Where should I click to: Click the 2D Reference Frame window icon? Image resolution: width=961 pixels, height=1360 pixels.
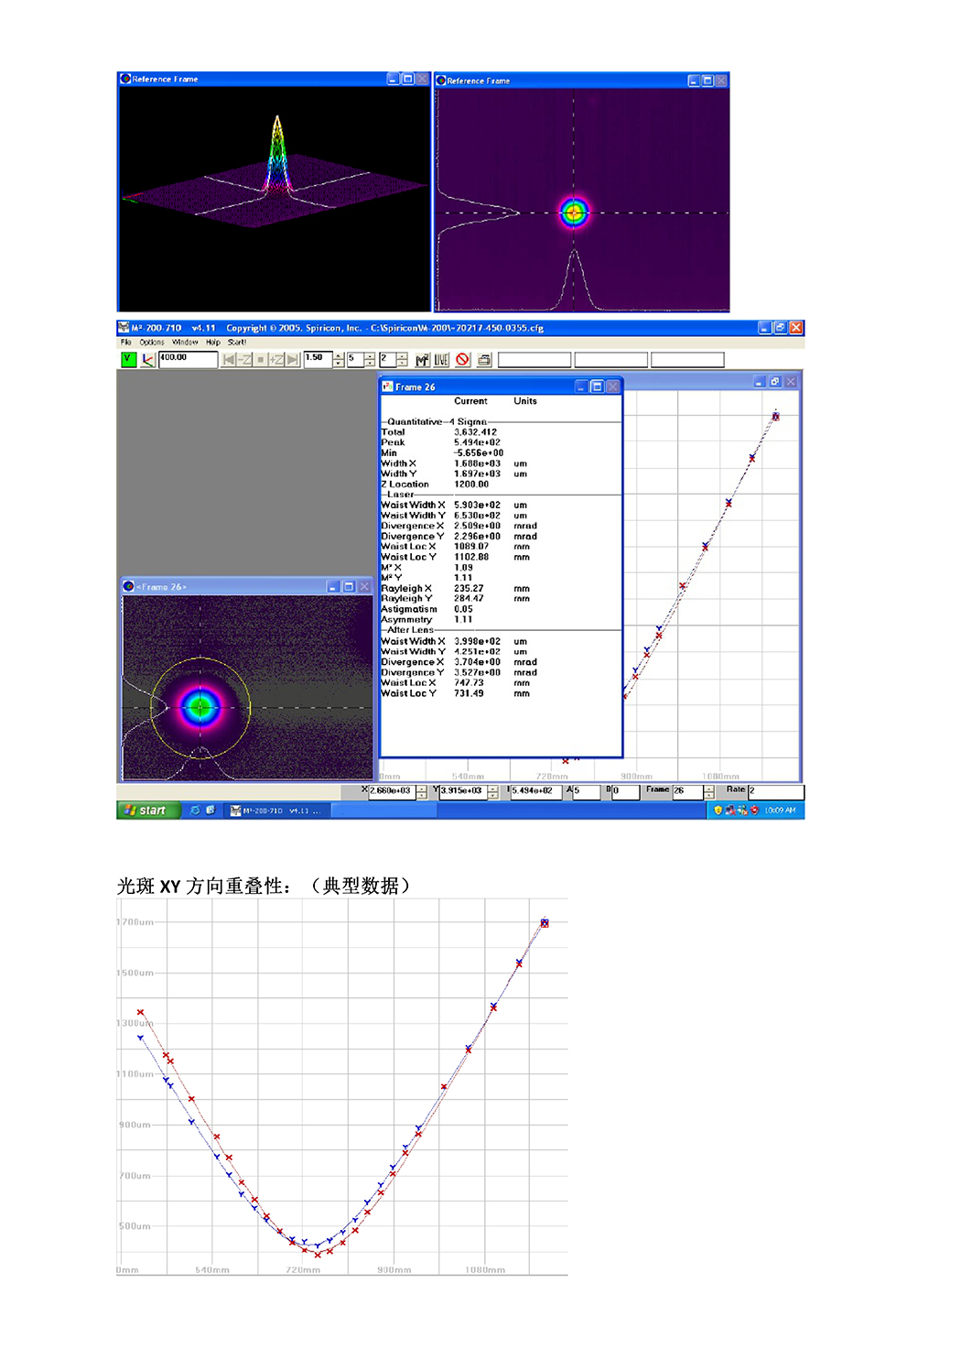pos(440,81)
